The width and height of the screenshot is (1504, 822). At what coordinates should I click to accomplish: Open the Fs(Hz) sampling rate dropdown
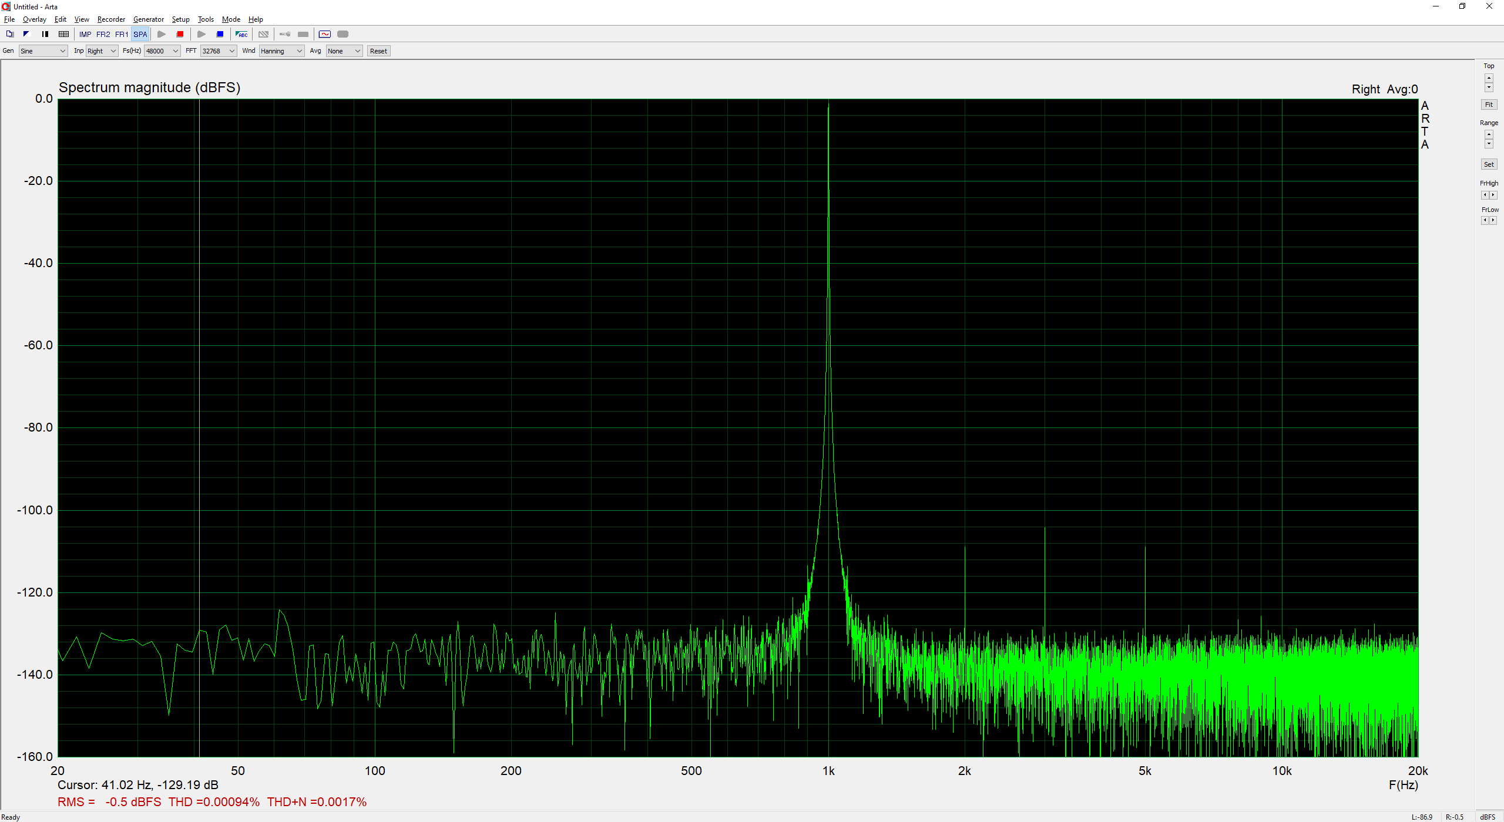[162, 51]
